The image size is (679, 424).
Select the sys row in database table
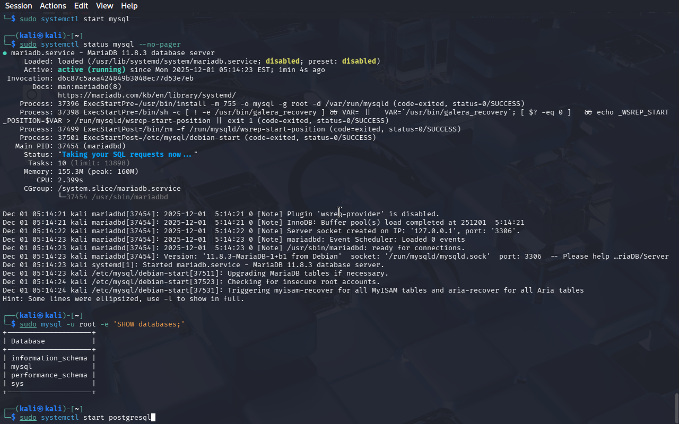pos(18,383)
